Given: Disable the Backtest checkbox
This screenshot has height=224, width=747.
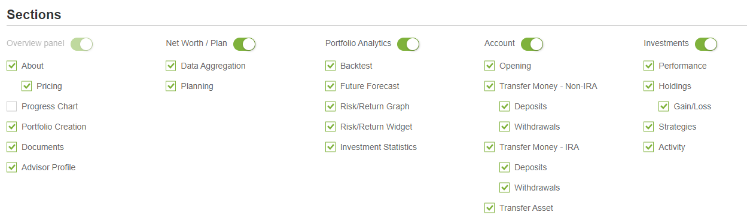Looking at the screenshot, I should pyautogui.click(x=330, y=66).
